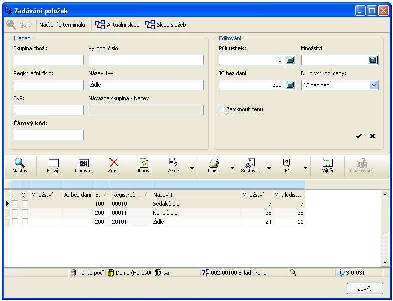Click in Registrační číslo field
This screenshot has height=301, width=393.
(x=48, y=85)
